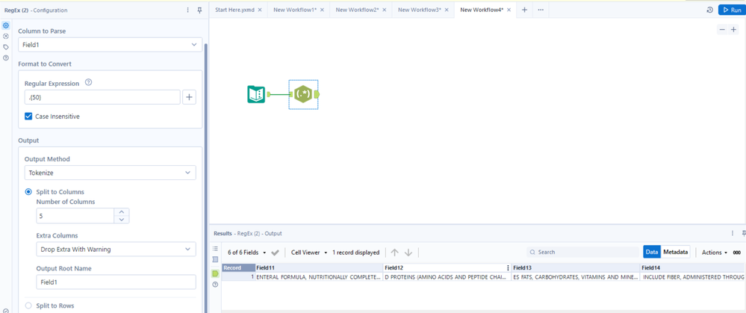746x313 pixels.
Task: Switch Results view to Data
Action: 652,252
